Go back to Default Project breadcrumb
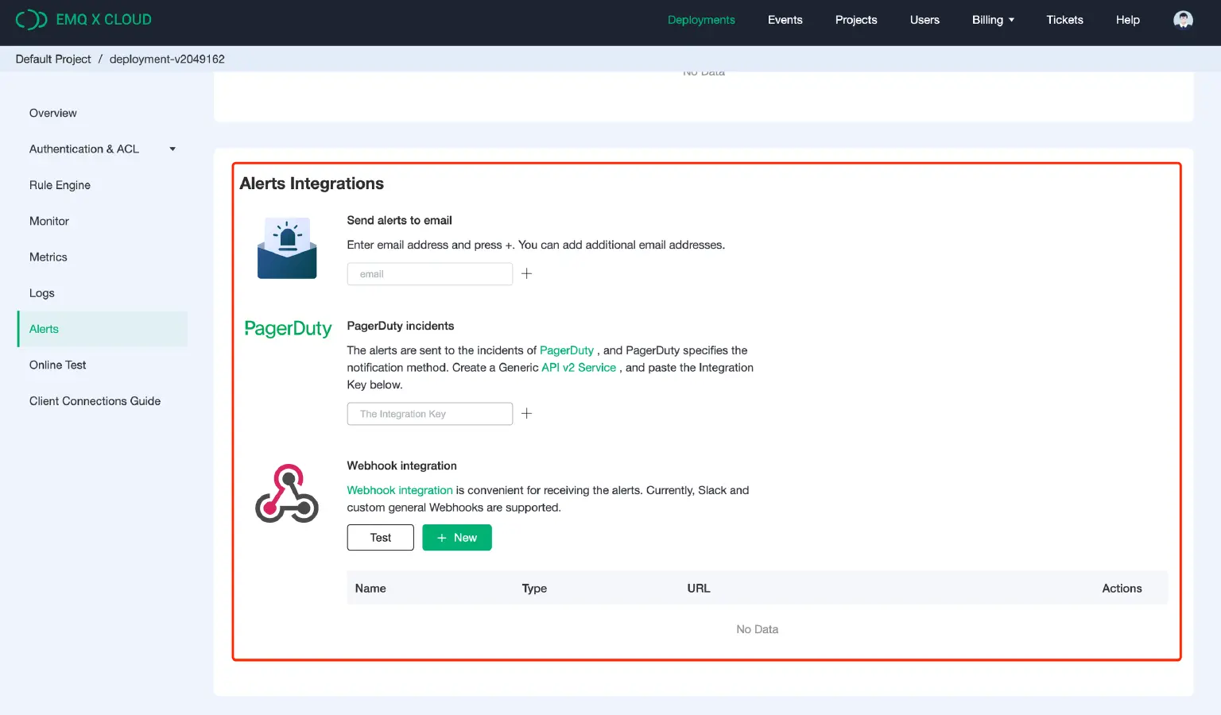Image resolution: width=1221 pixels, height=715 pixels. (x=52, y=59)
